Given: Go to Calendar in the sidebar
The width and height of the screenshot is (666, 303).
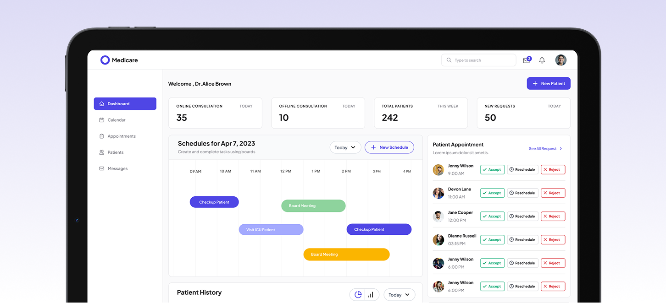Looking at the screenshot, I should click(116, 120).
